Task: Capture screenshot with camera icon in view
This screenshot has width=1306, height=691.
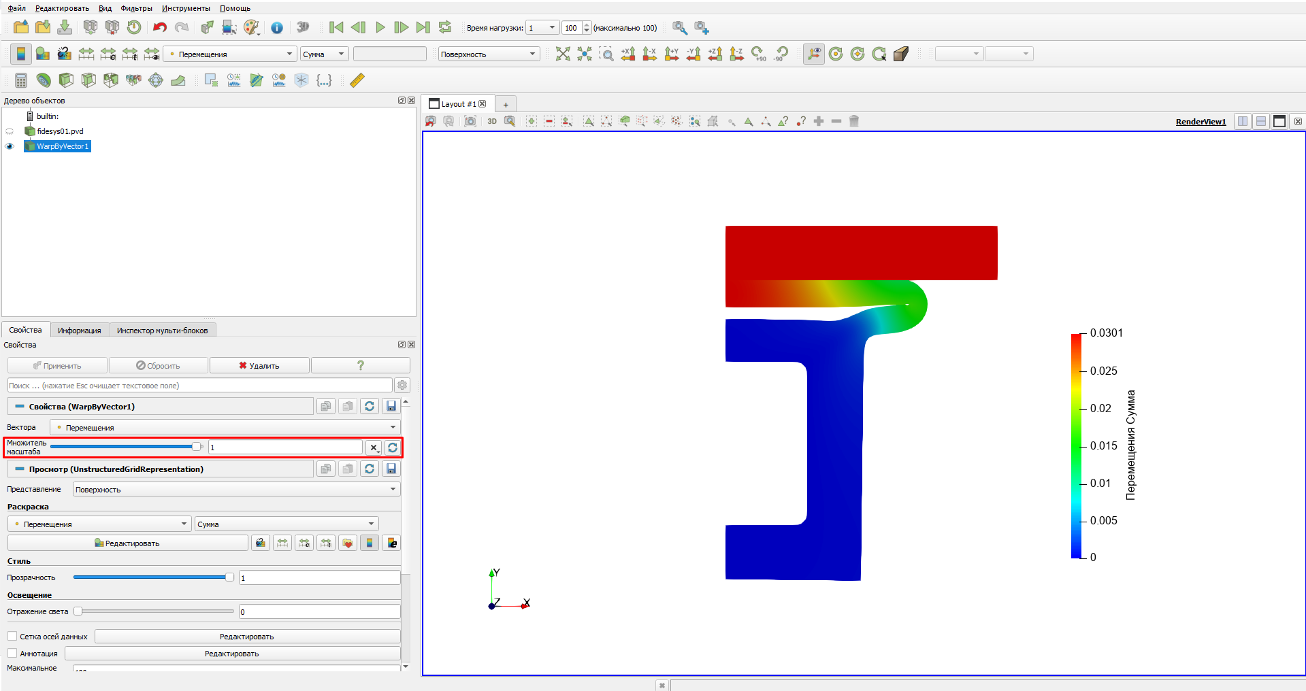Action: 470,121
